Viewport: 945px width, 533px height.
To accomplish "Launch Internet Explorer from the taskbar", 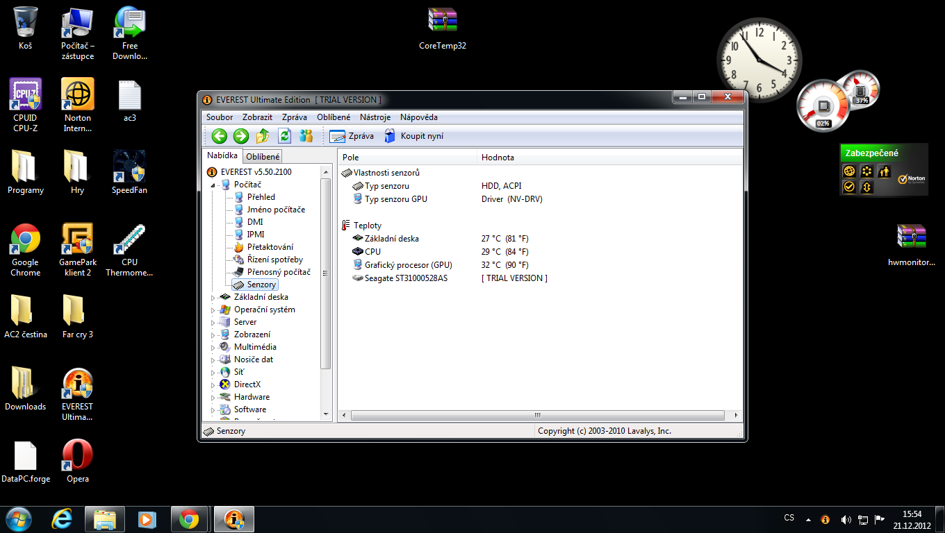I will click(x=63, y=519).
